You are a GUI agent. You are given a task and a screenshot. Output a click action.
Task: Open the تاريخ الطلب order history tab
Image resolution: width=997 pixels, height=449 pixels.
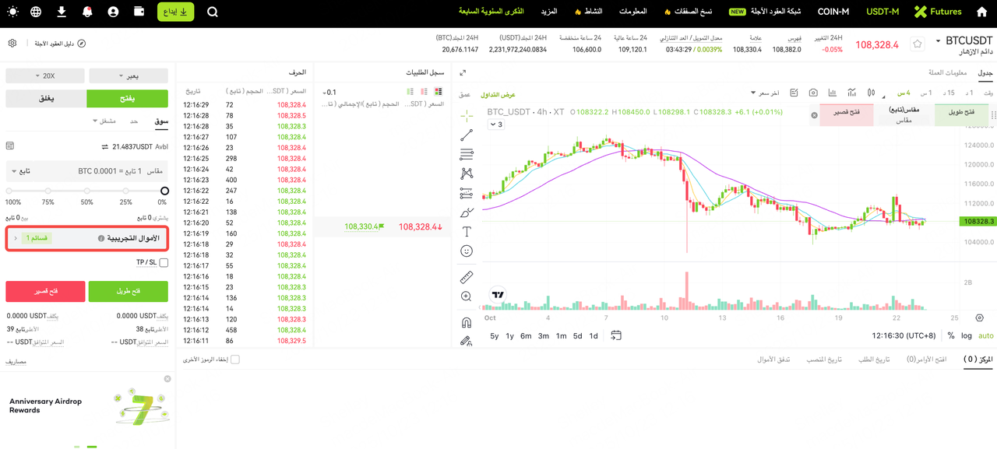pos(874,359)
